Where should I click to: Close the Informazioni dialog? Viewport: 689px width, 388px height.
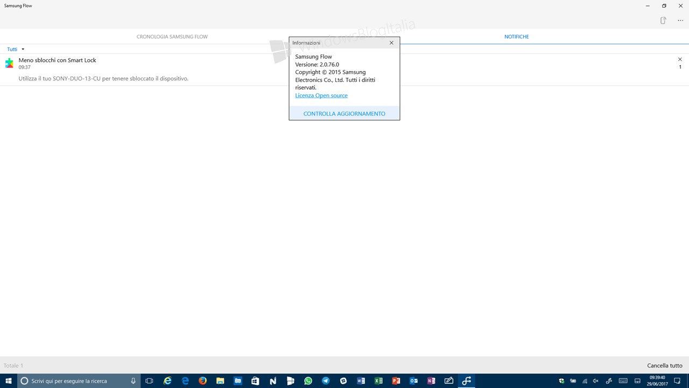click(x=391, y=43)
